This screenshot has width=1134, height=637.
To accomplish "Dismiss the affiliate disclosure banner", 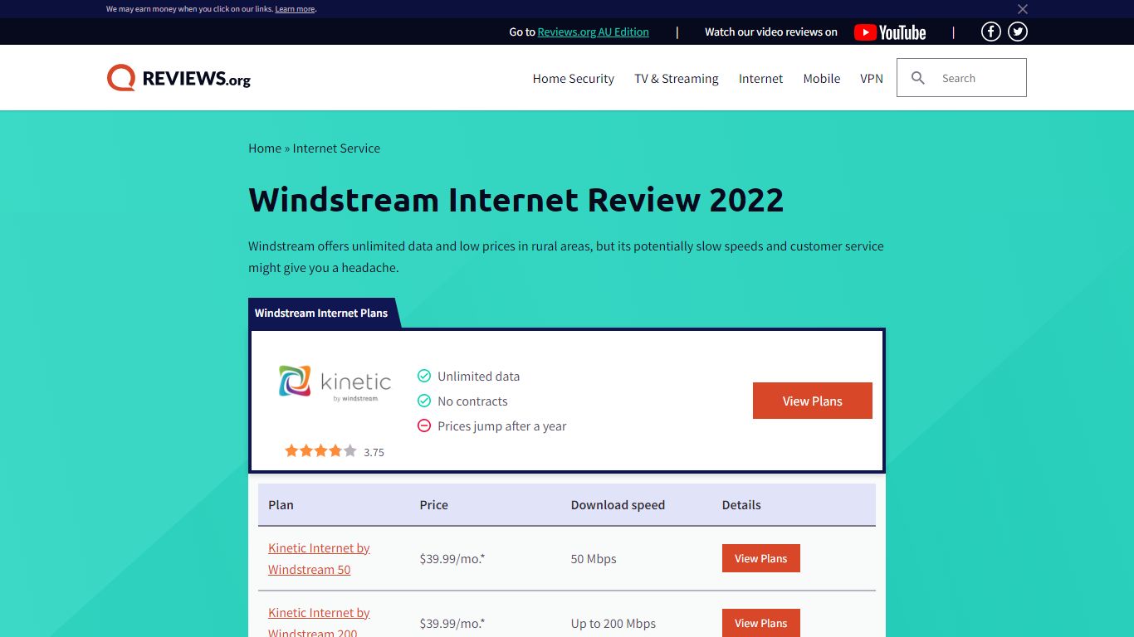I will pyautogui.click(x=1023, y=9).
